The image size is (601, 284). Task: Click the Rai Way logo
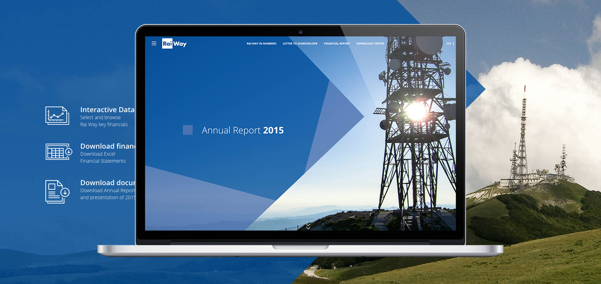coord(174,44)
